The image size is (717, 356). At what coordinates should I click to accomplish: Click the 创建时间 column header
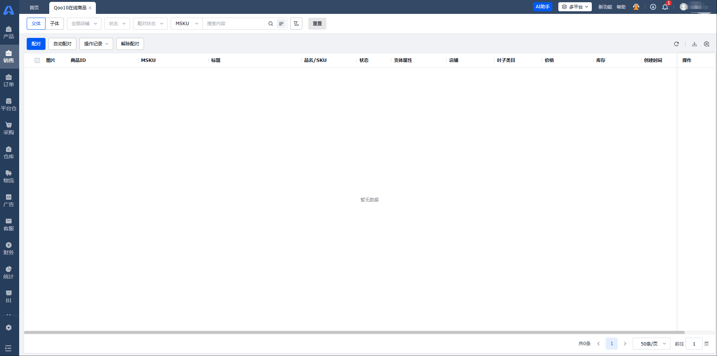click(x=653, y=60)
